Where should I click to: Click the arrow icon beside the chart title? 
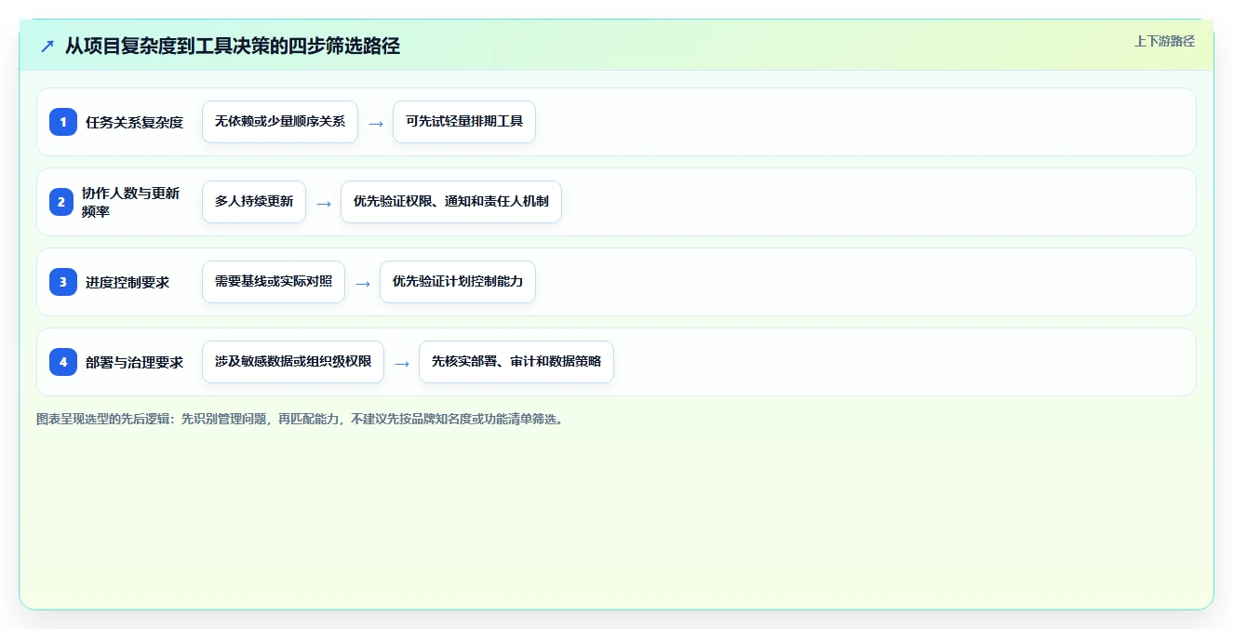point(47,46)
